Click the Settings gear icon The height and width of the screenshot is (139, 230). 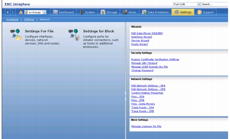pyautogui.click(x=177, y=12)
